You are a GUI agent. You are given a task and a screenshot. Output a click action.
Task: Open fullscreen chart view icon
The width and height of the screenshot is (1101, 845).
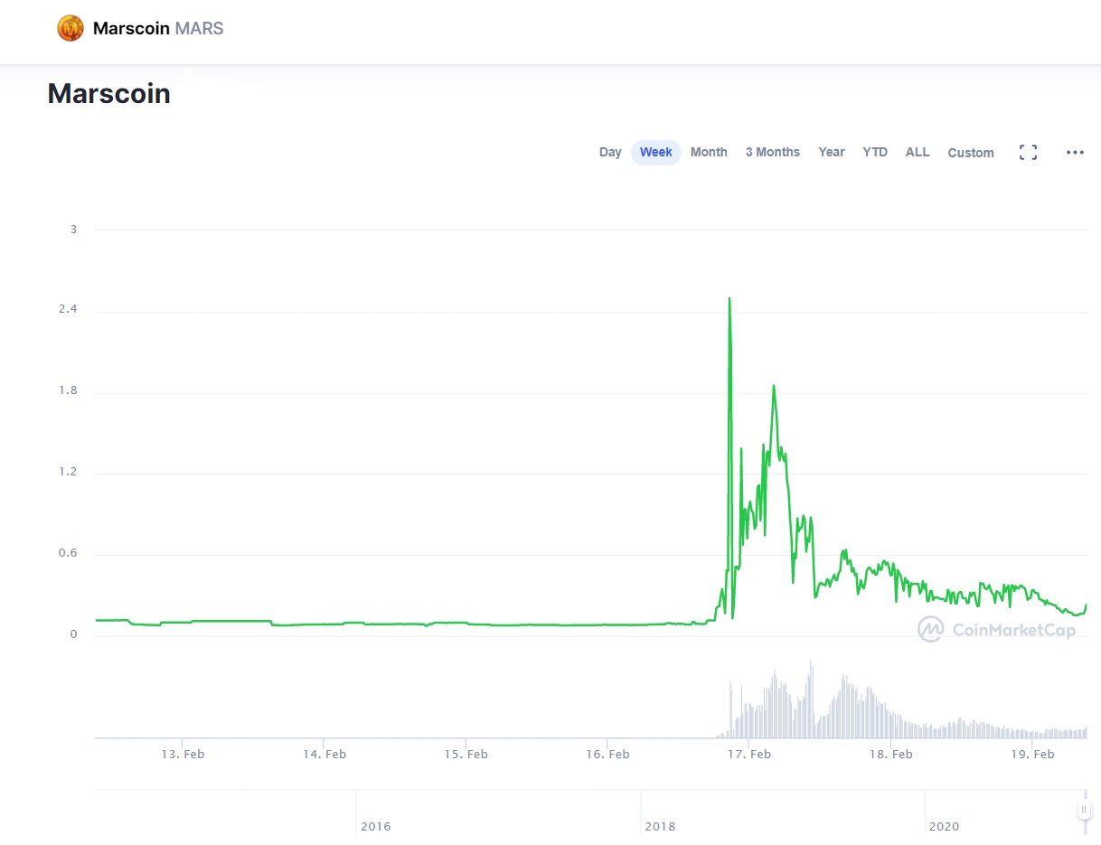[1028, 153]
